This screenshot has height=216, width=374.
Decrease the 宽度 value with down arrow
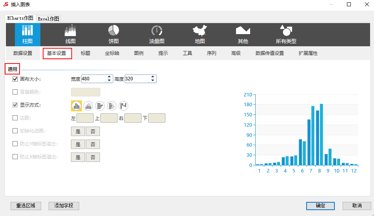109,81
